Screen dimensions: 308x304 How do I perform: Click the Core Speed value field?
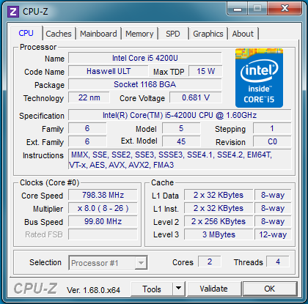(x=103, y=195)
